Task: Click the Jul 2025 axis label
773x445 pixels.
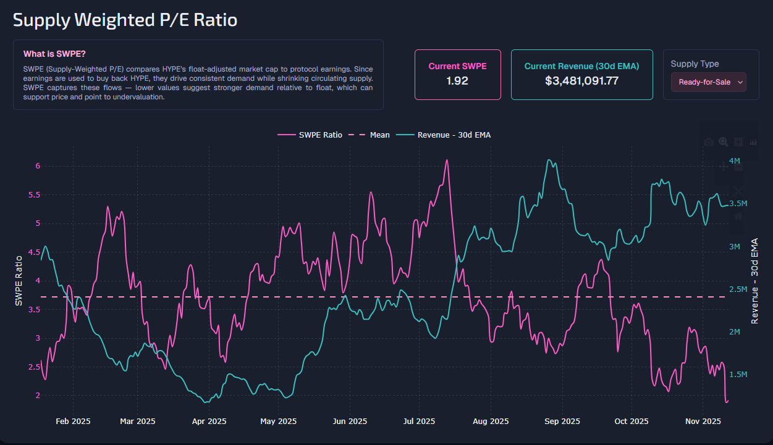Action: 419,421
